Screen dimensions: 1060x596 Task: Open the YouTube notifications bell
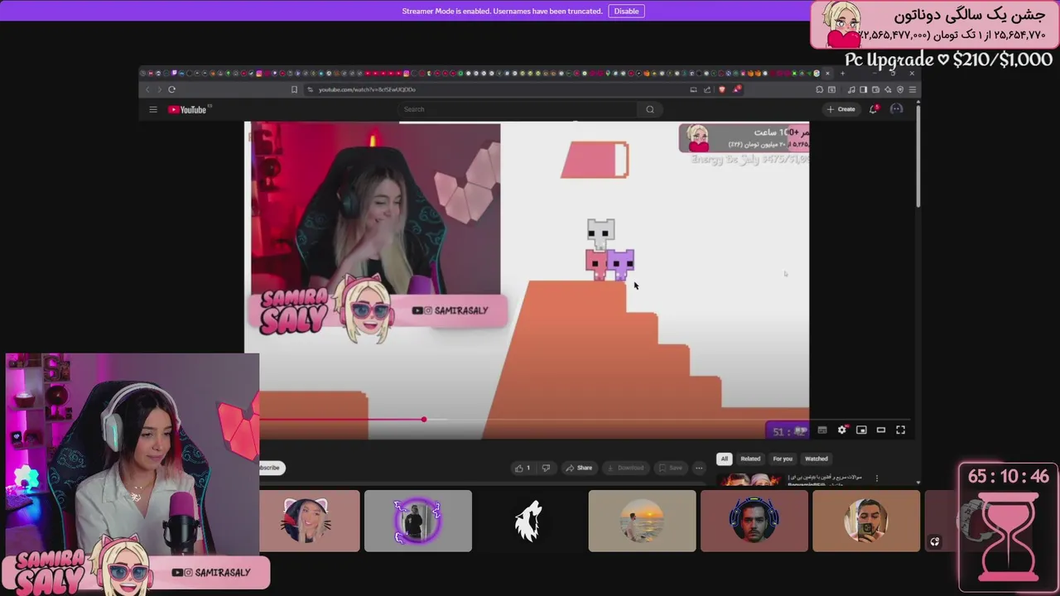point(874,109)
